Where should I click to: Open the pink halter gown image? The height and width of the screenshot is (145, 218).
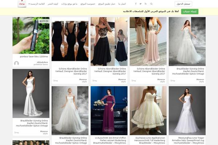[148, 41]
